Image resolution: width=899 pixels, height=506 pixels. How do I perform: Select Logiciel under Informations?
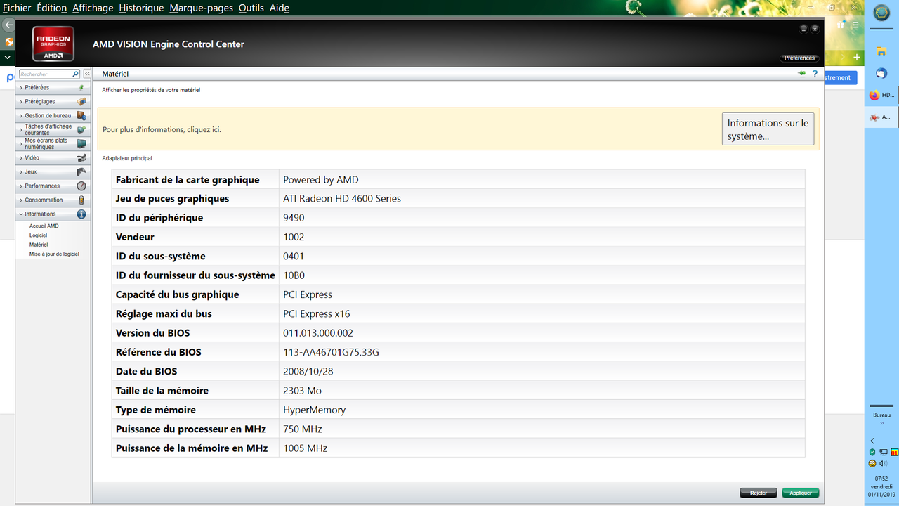pos(39,235)
